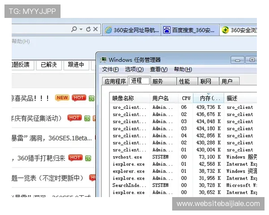Switch to the 性能 tab
This screenshot has width=269, height=215.
pos(184,81)
